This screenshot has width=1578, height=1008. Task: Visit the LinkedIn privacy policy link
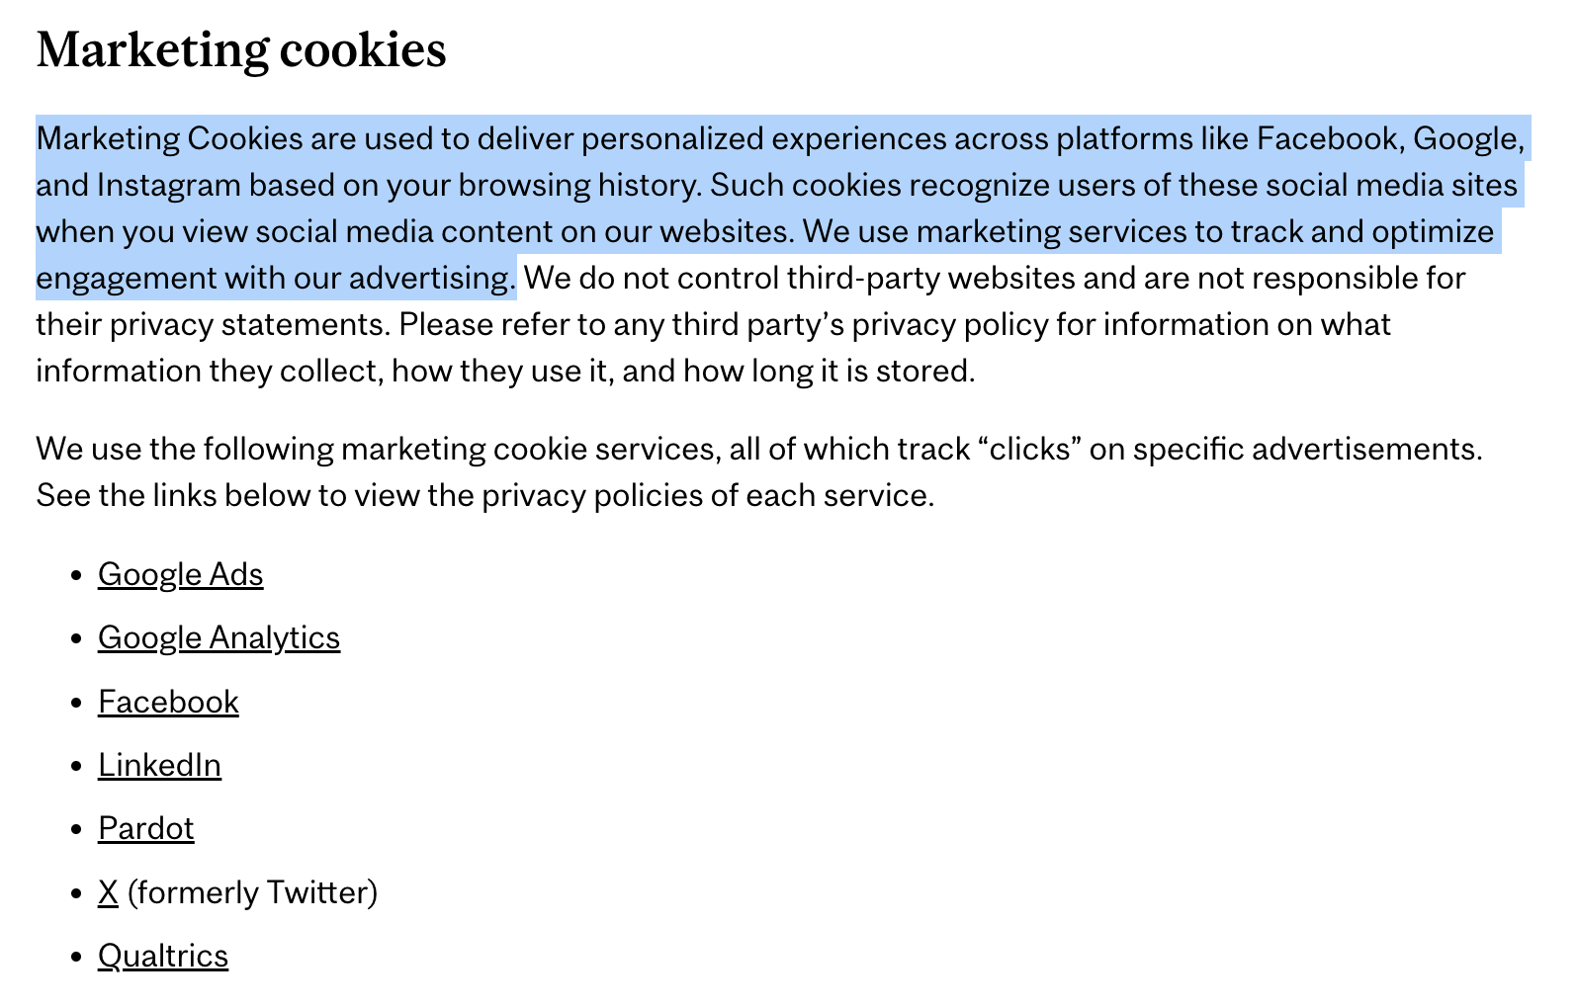click(159, 765)
